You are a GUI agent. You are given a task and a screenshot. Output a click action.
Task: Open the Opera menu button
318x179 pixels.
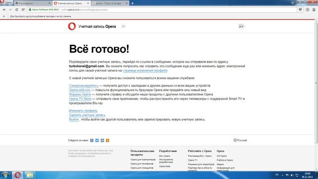pyautogui.click(x=6, y=2)
